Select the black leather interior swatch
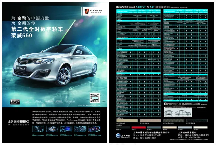This screenshot has height=145, width=216. (x=197, y=121)
